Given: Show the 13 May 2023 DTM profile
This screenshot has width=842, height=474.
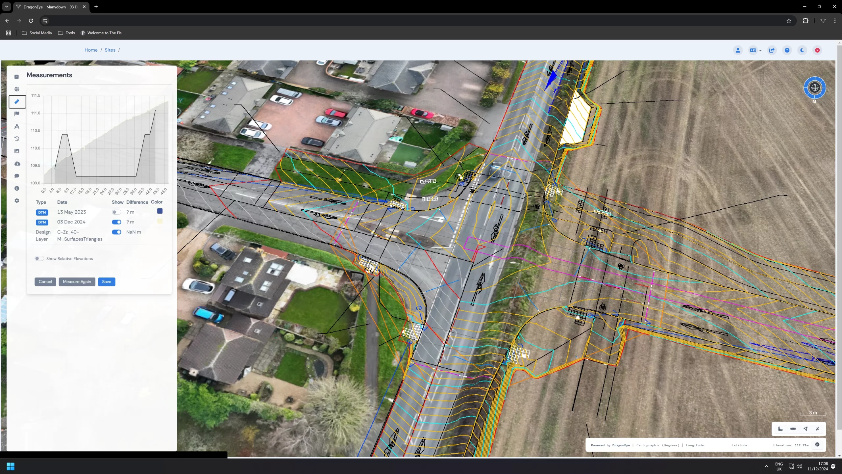Looking at the screenshot, I should (116, 212).
